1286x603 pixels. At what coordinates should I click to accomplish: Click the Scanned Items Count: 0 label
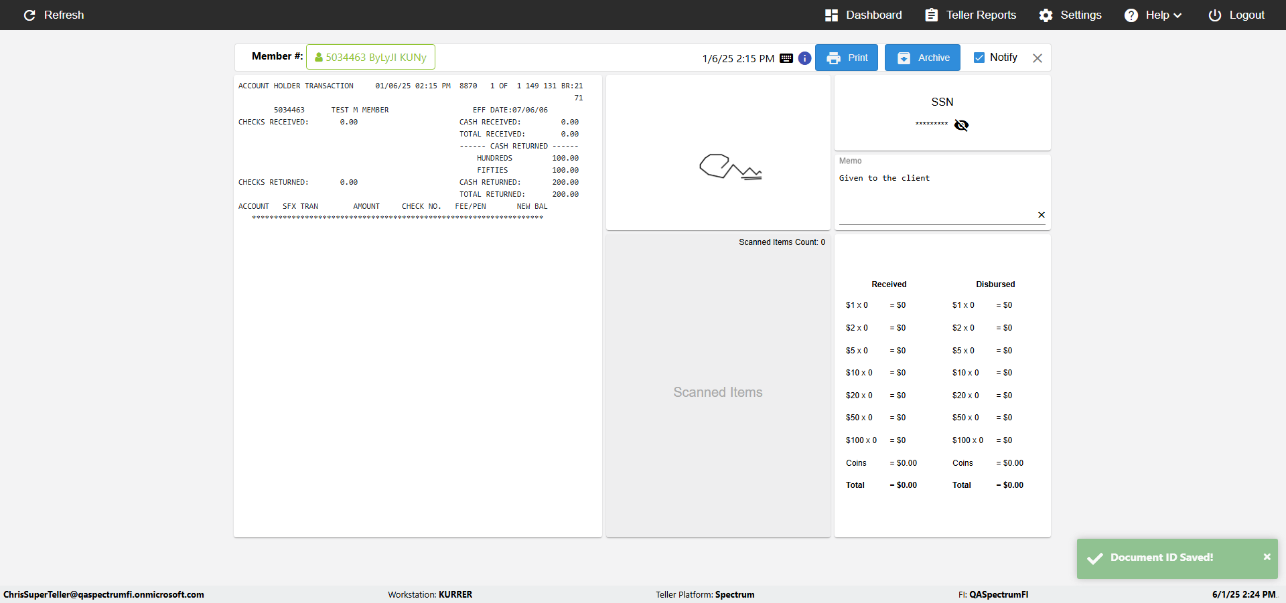(782, 242)
